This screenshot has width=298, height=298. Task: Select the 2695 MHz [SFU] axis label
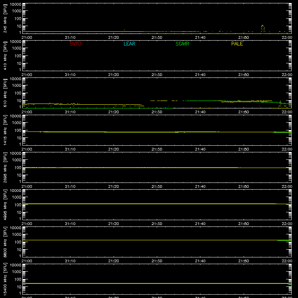pyautogui.click(x=5, y=167)
